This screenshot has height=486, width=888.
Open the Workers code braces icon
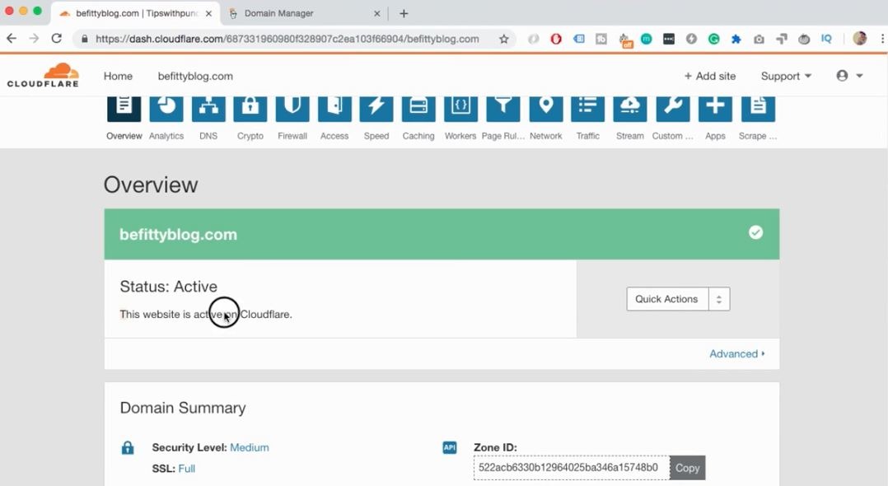point(461,109)
